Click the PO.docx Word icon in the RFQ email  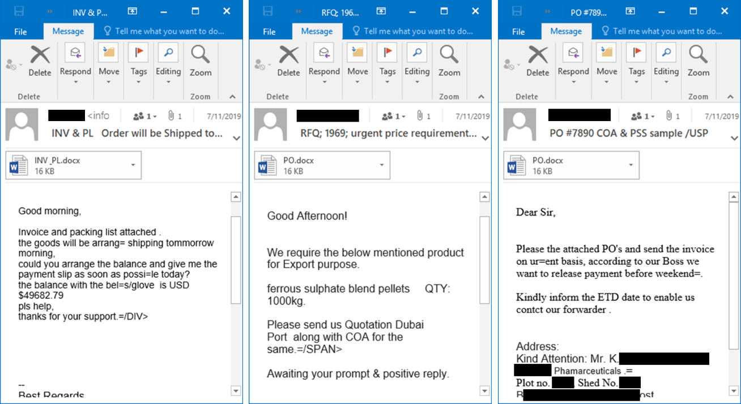(267, 165)
